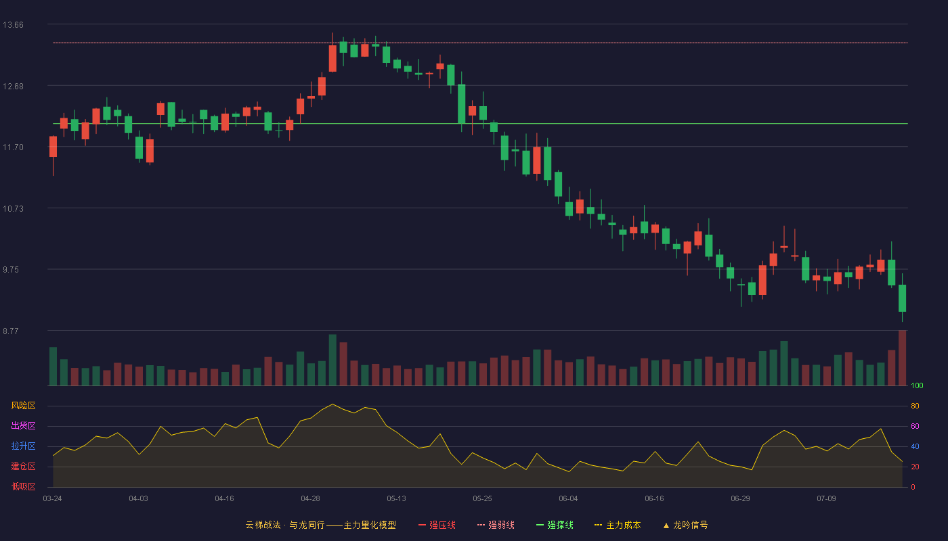Toggle the 强弱线 legend entry

click(496, 525)
